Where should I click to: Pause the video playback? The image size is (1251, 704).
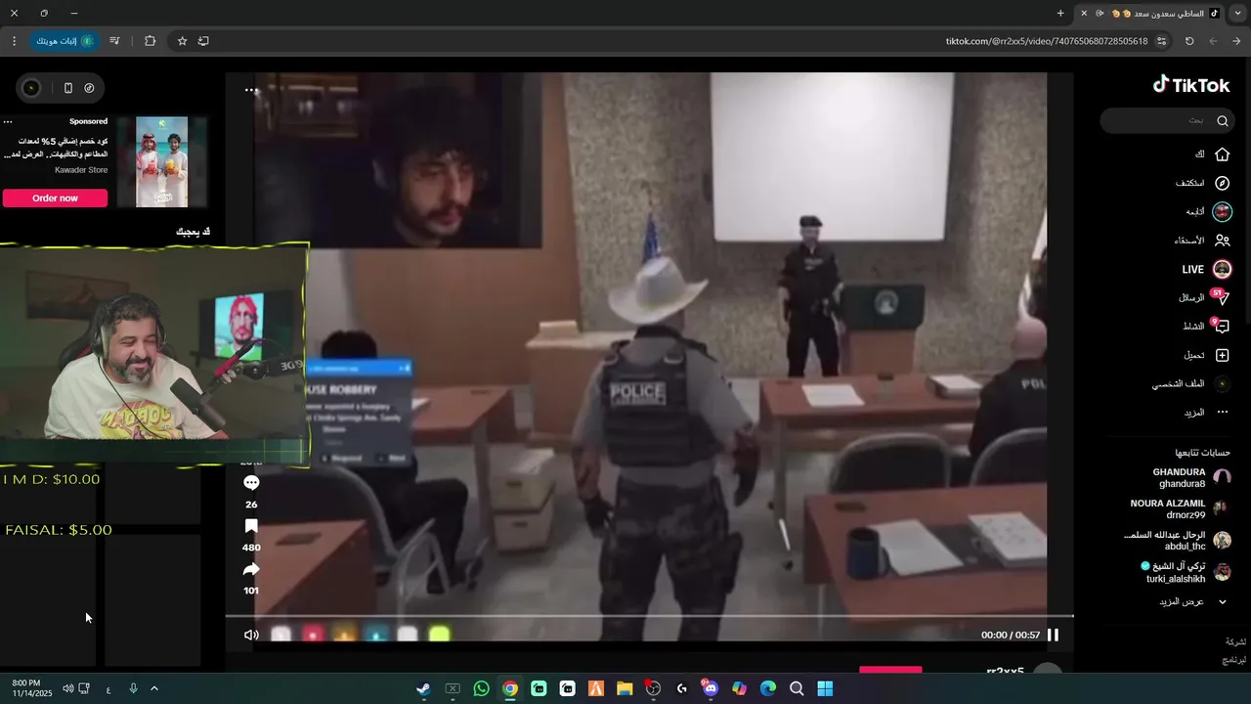click(x=1053, y=635)
